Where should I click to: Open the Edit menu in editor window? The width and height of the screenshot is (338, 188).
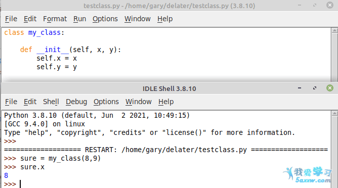click(x=30, y=19)
